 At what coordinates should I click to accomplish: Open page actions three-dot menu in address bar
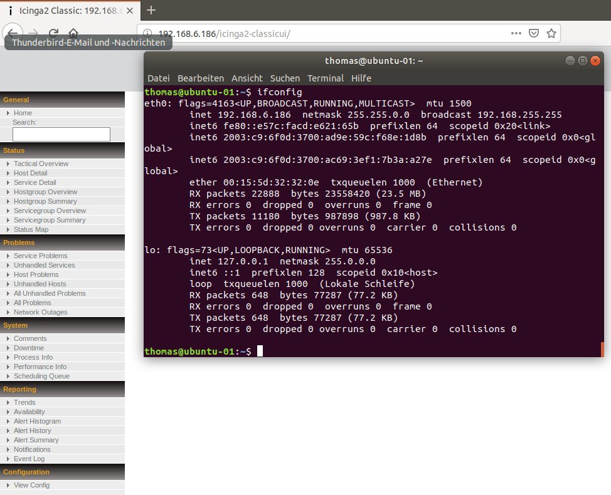click(516, 33)
